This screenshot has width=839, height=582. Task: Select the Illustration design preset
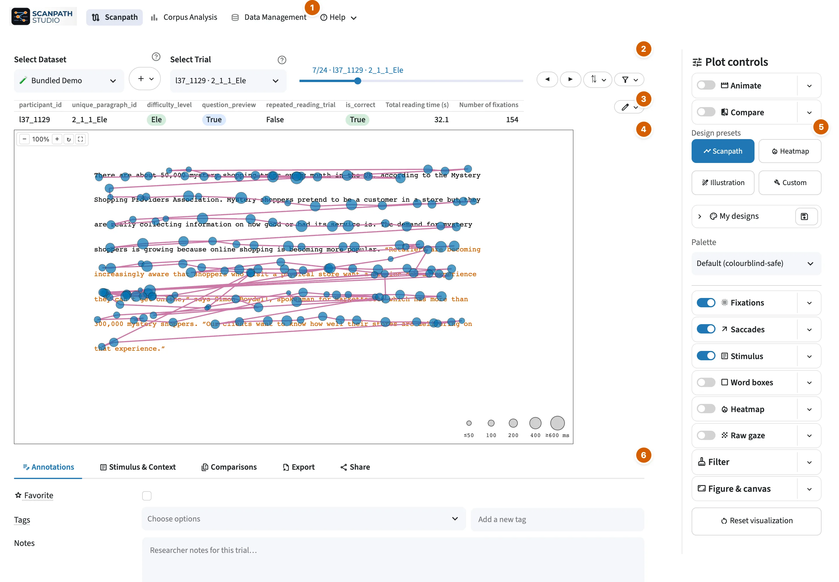722,183
